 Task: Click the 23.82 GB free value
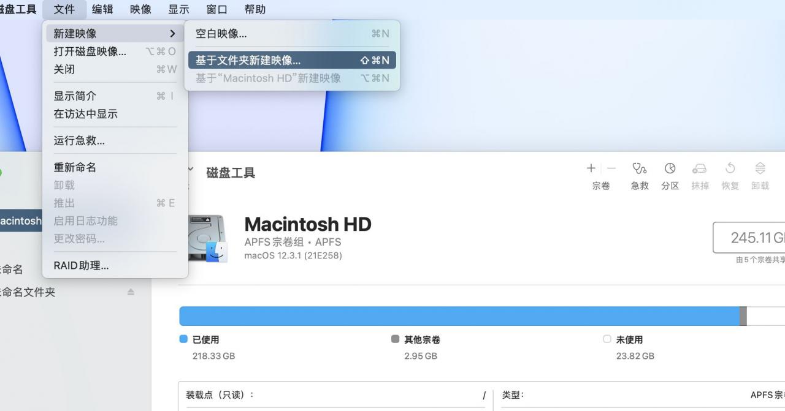point(635,356)
